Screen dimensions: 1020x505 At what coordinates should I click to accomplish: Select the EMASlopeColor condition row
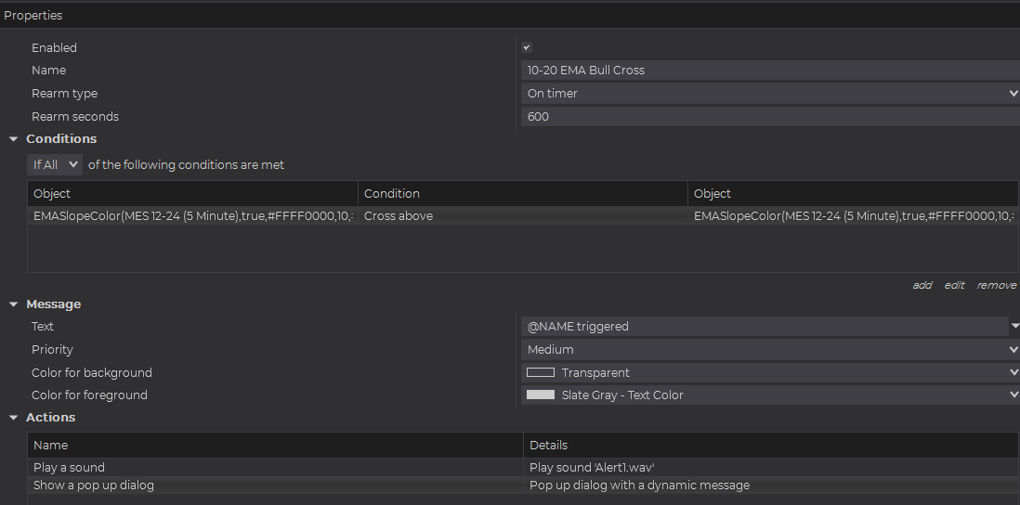[x=192, y=215]
